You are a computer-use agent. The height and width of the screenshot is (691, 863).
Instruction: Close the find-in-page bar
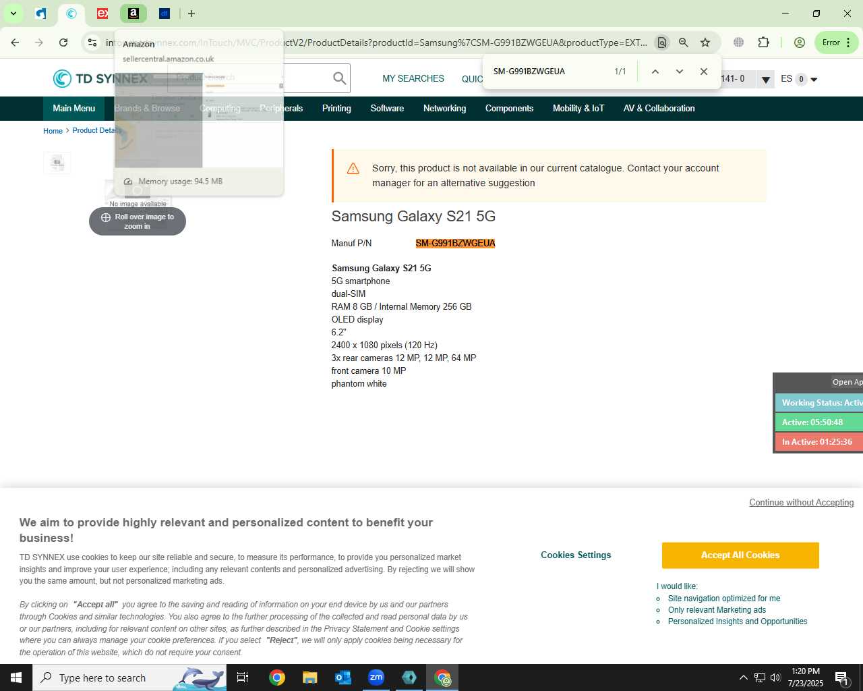tap(703, 72)
